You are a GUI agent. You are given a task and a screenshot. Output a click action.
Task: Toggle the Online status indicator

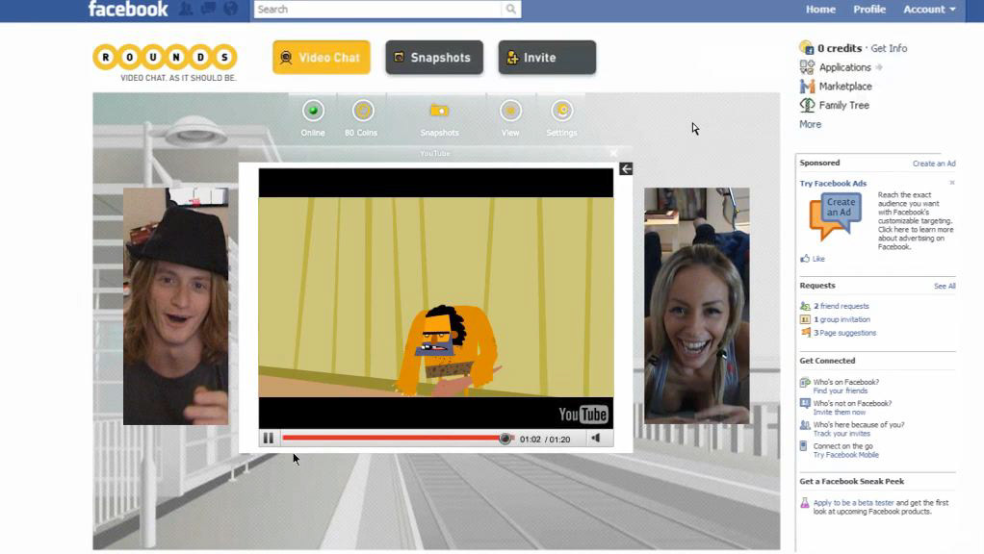pyautogui.click(x=313, y=111)
